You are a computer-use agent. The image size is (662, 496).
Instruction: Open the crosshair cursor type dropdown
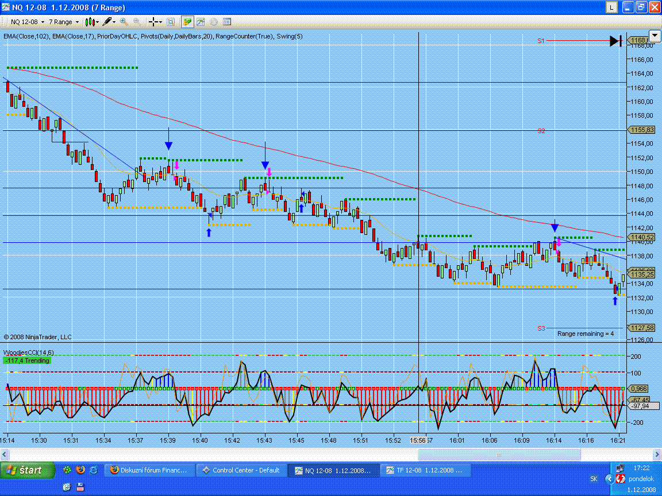(155, 22)
